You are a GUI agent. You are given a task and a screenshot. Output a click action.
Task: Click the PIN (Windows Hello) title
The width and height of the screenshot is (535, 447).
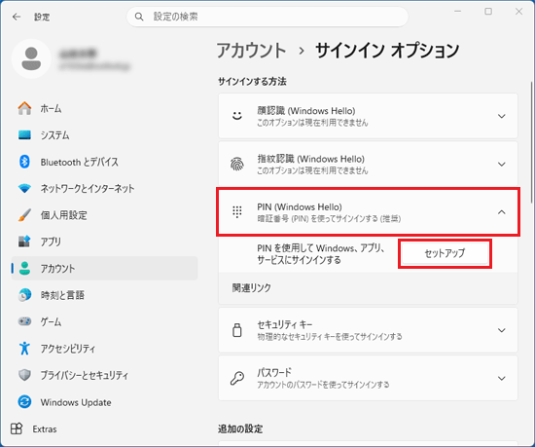[x=300, y=206]
